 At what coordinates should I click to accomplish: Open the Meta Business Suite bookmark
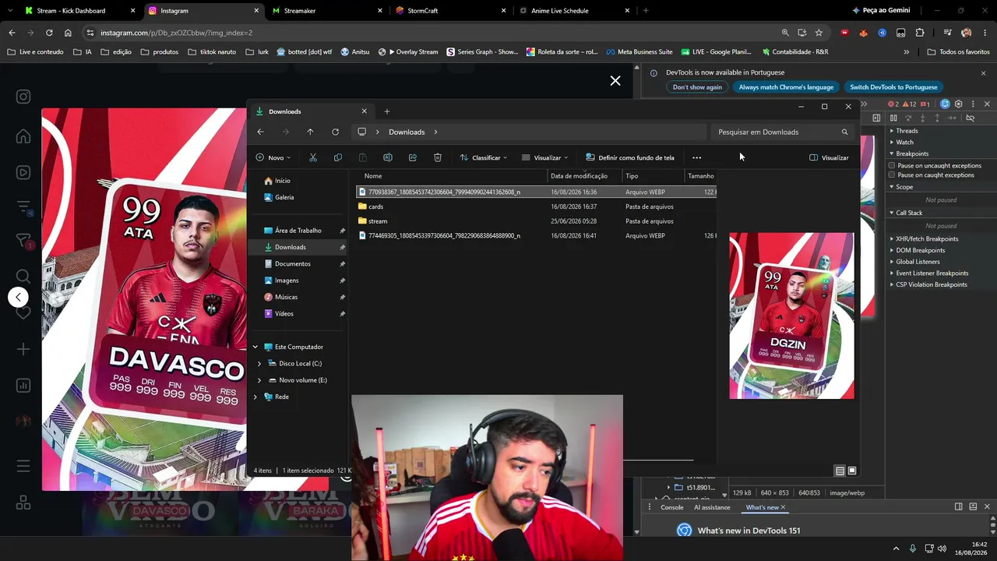[x=639, y=51]
